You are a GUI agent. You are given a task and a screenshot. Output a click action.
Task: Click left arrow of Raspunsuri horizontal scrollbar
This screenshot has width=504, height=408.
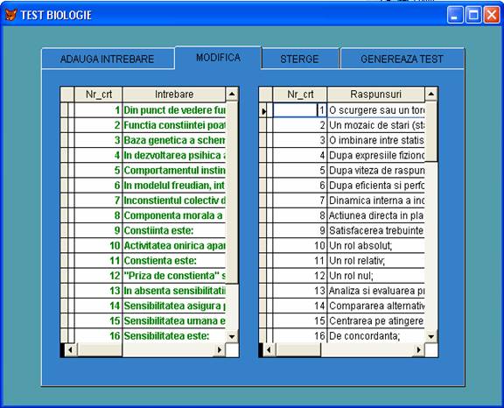pyautogui.click(x=269, y=350)
